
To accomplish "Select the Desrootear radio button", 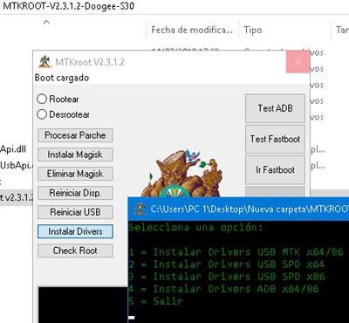I will [42, 114].
